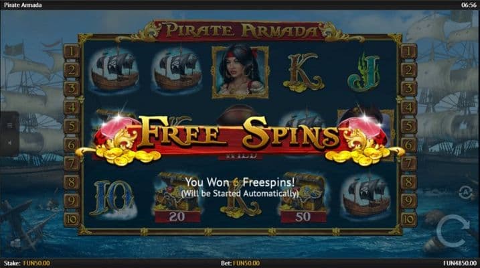
Task: Select payline 7 on right column
Action: [x=408, y=163]
